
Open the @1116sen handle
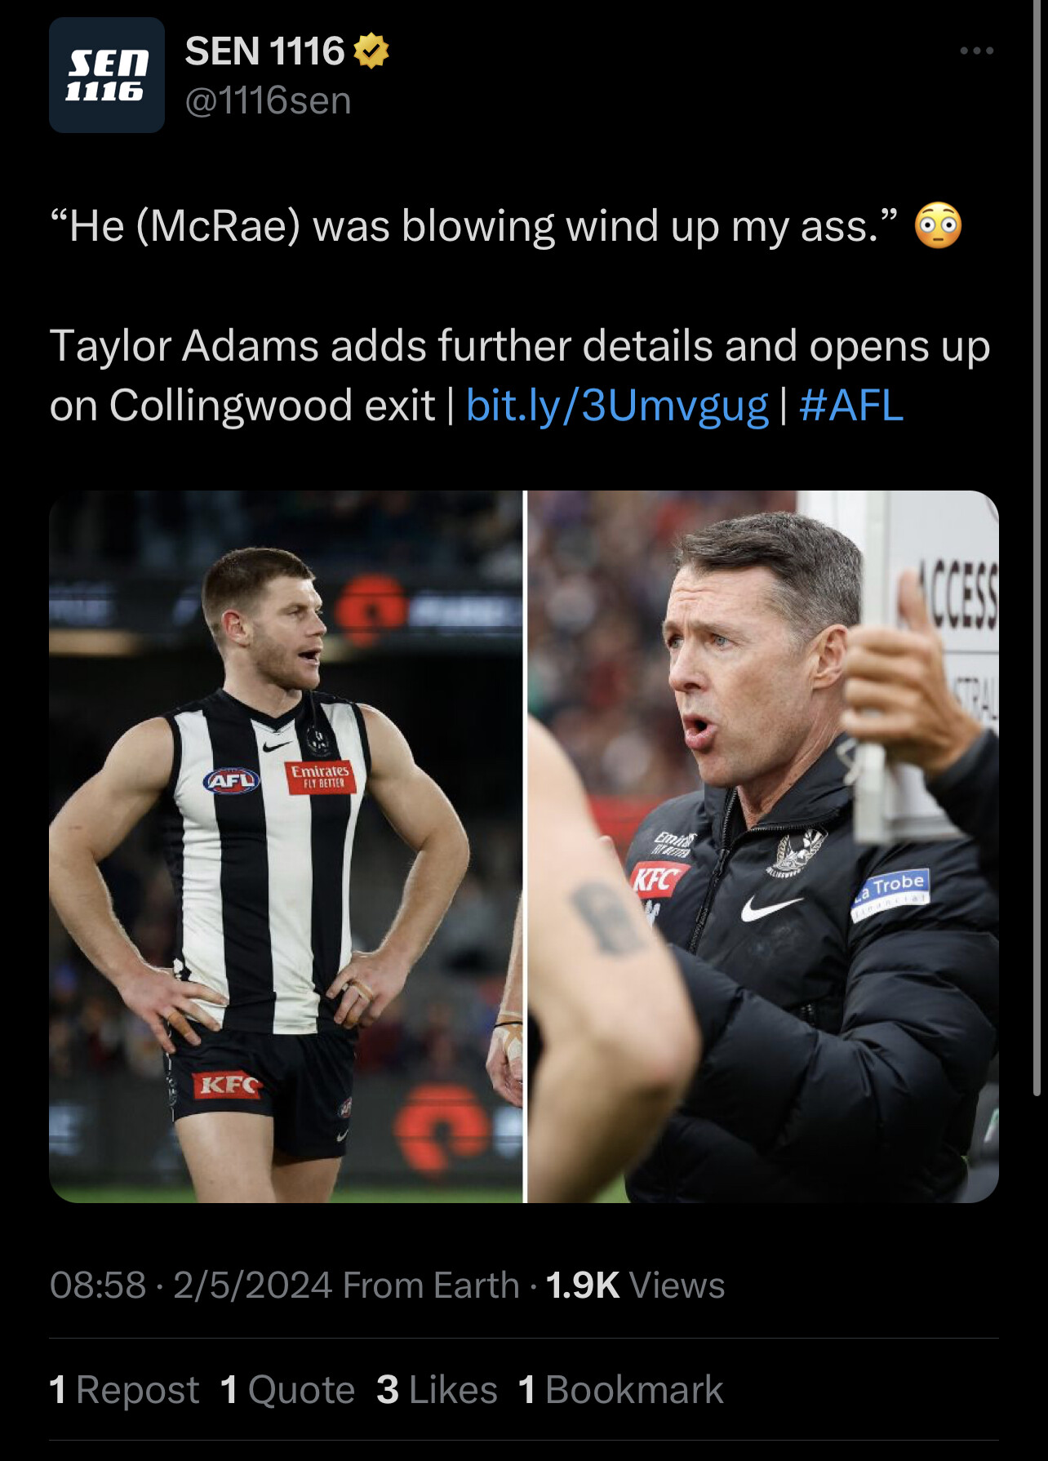[269, 101]
